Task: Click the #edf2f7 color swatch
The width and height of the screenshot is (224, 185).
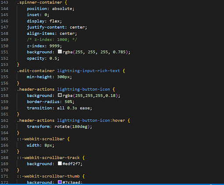Action: pos(59,163)
